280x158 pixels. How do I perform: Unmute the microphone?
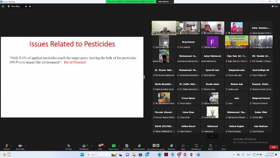coord(6,147)
